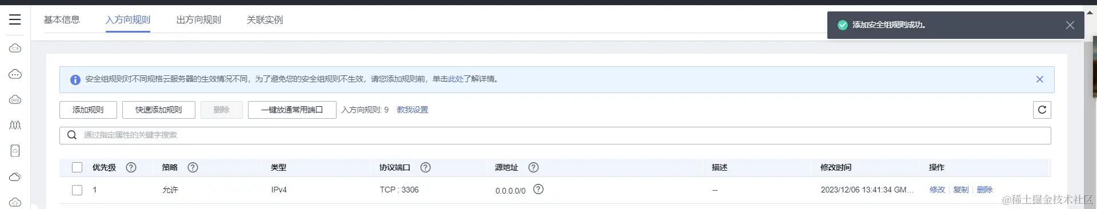Click the greyed 删除 button in toolbar
Viewport: 1097px width, 209px height.
tap(222, 110)
